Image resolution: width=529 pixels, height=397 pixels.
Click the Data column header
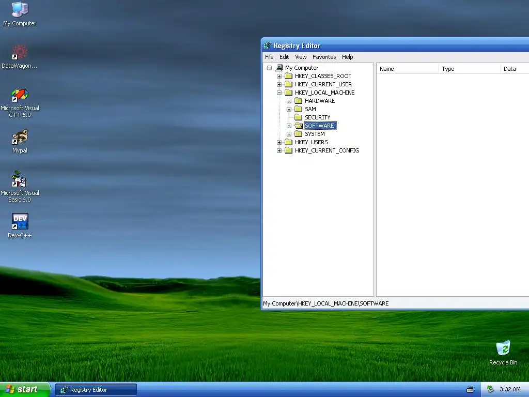pos(515,69)
